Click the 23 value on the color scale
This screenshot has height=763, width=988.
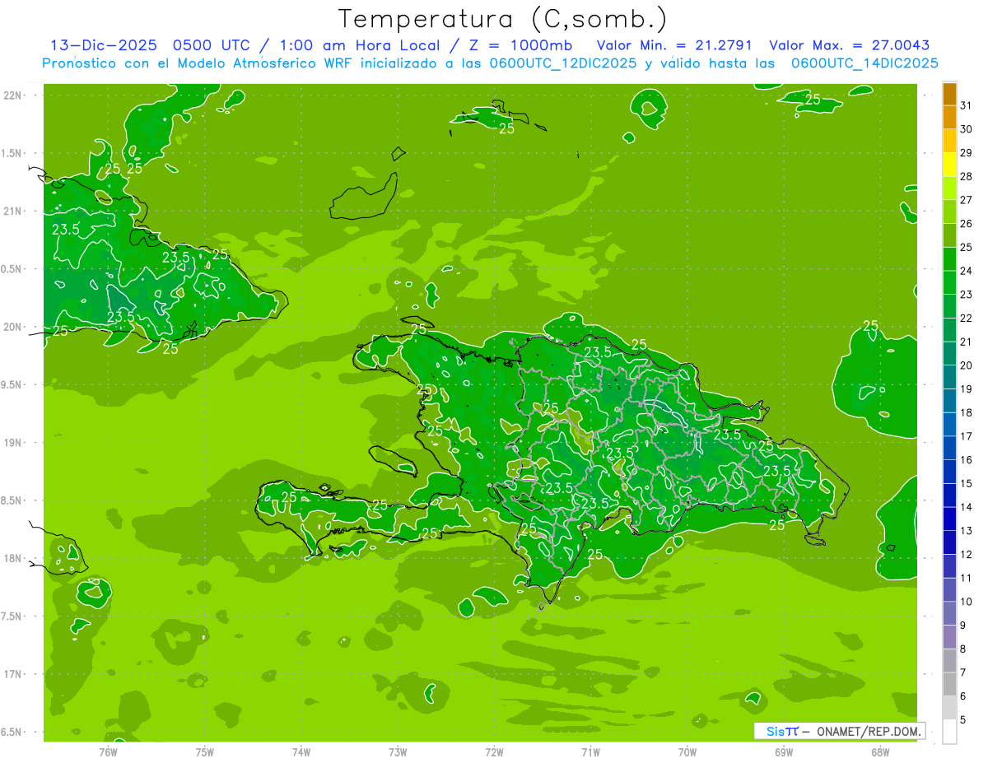966,295
